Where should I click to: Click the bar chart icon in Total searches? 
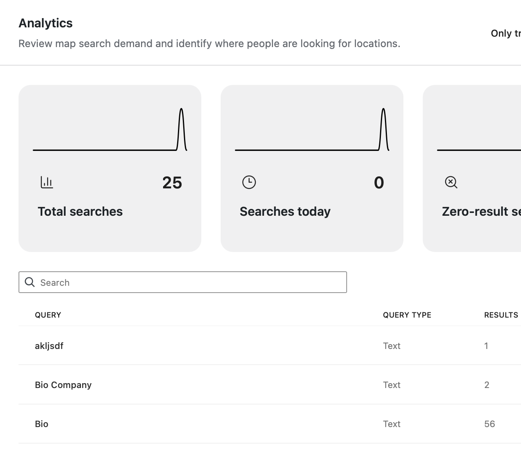point(47,182)
